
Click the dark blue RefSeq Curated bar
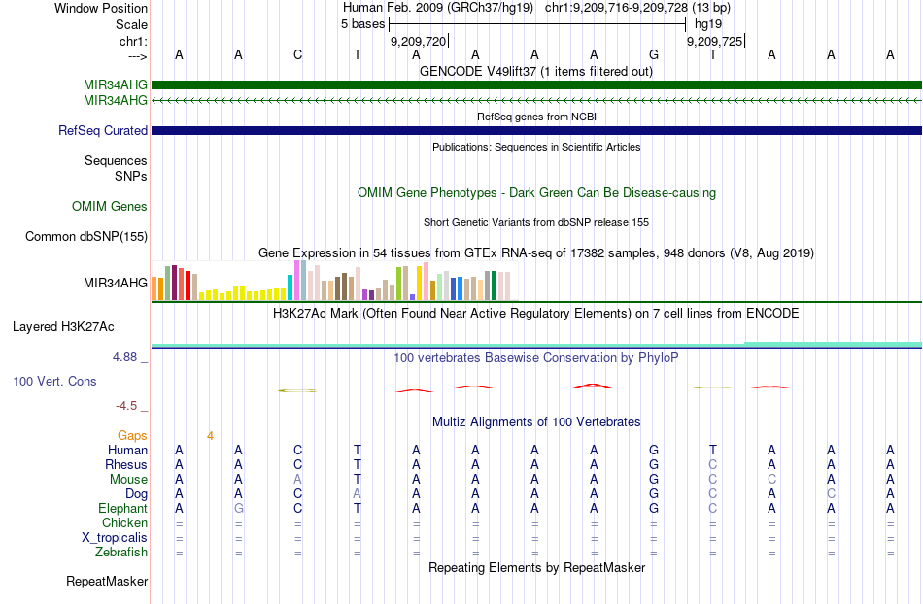point(536,130)
